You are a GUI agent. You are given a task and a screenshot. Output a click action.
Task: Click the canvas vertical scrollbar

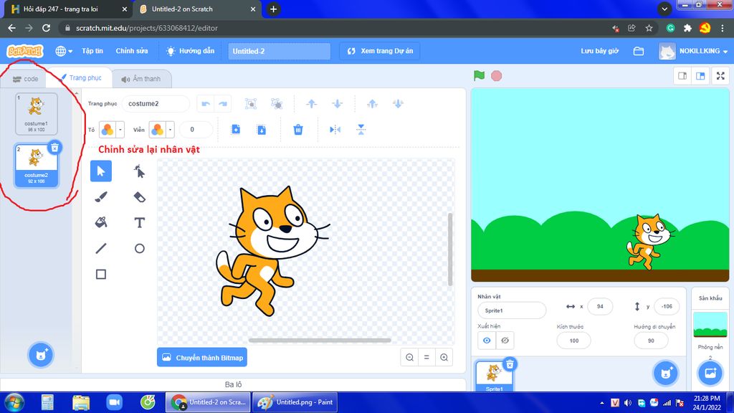point(450,249)
